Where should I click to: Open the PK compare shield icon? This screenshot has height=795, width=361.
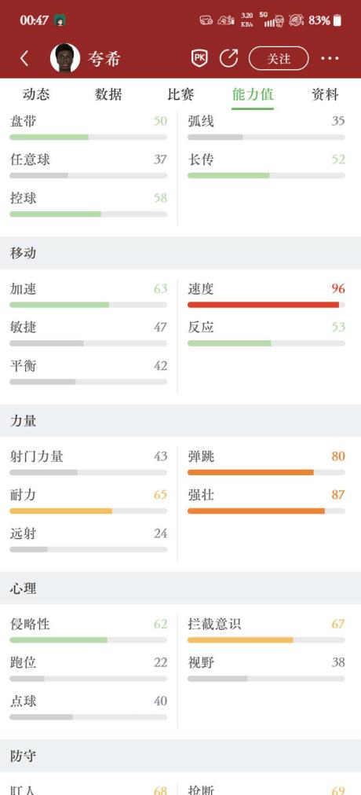pos(199,58)
